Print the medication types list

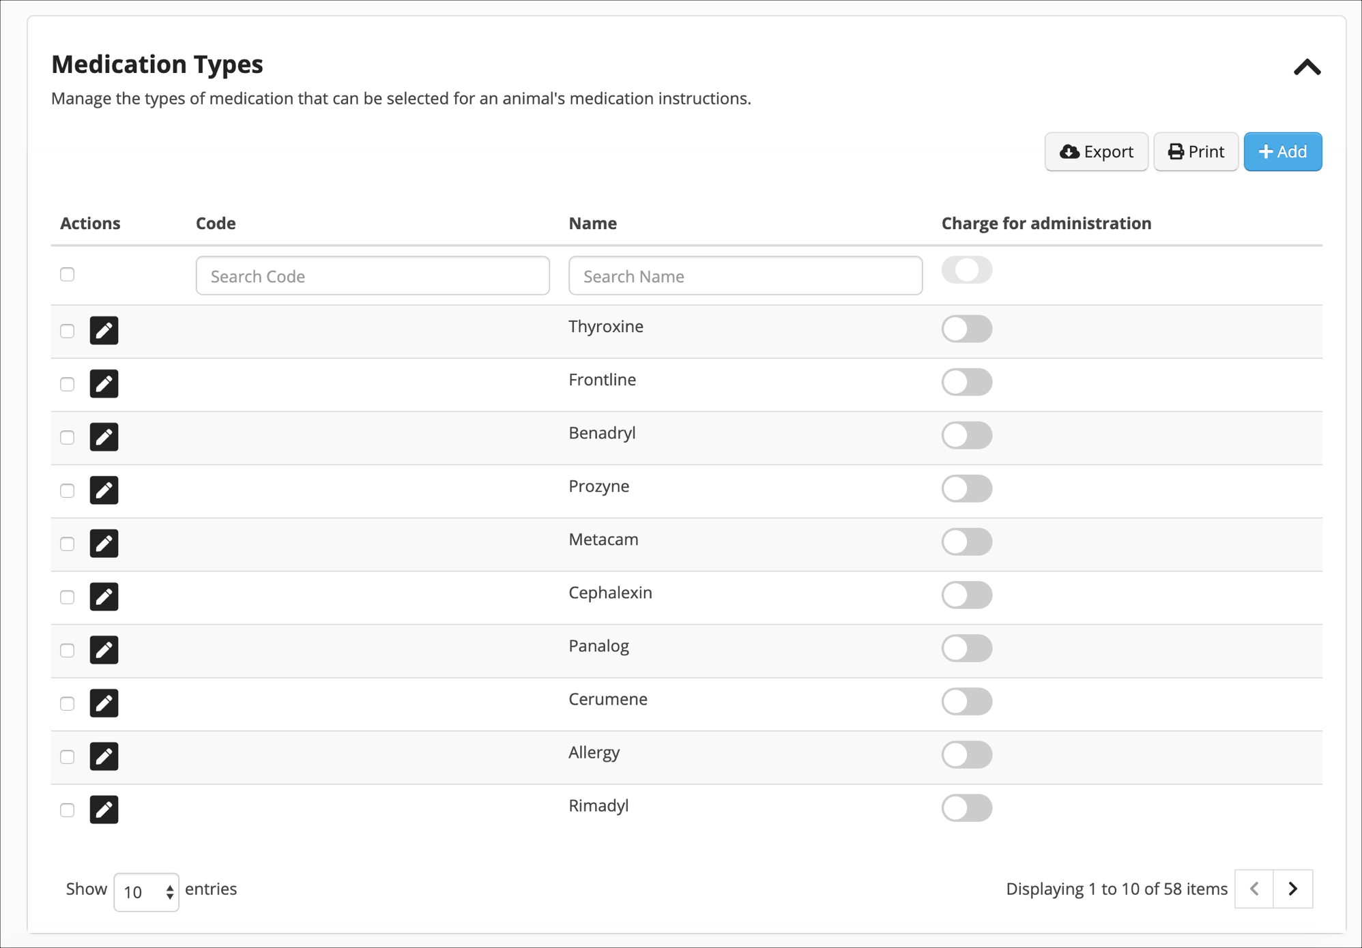[x=1196, y=151]
